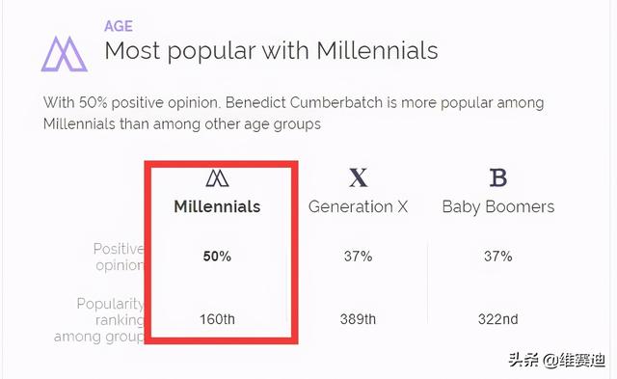Screen dimensions: 617x379
Task: Click the 160th popularity ranking
Action: click(217, 319)
